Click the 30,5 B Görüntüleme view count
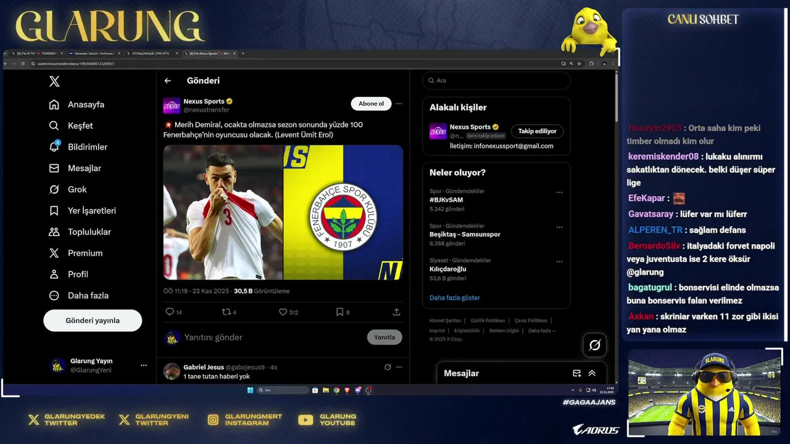Image resolution: width=790 pixels, height=444 pixels. click(262, 291)
